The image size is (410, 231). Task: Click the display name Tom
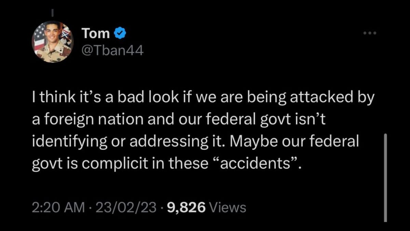(x=96, y=33)
